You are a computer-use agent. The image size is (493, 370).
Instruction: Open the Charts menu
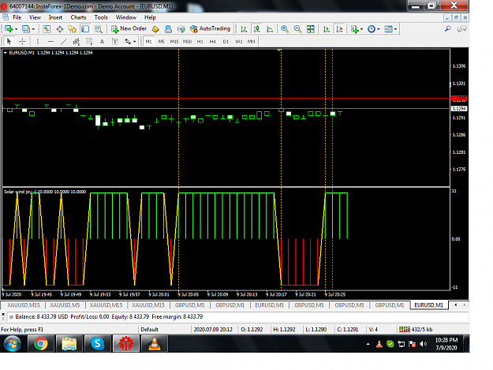point(78,17)
